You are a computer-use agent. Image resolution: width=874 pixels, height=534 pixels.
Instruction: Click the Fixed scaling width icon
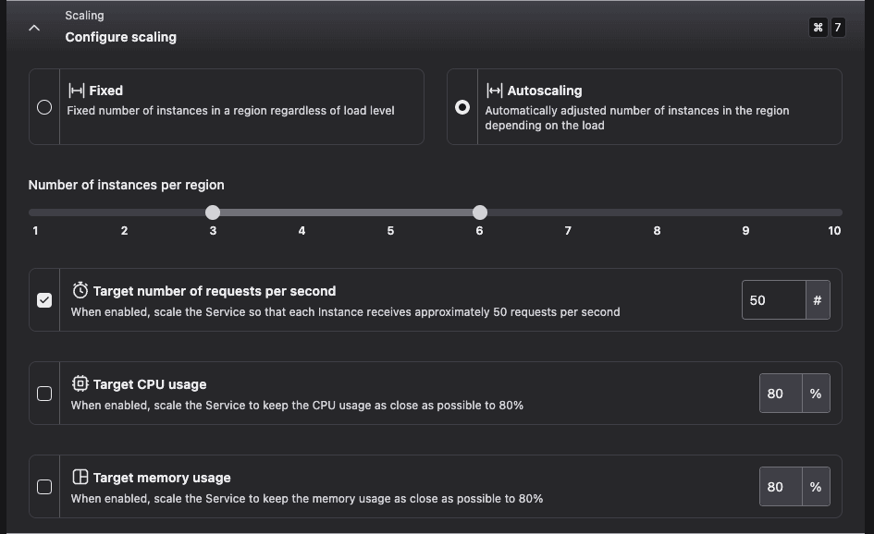point(77,91)
